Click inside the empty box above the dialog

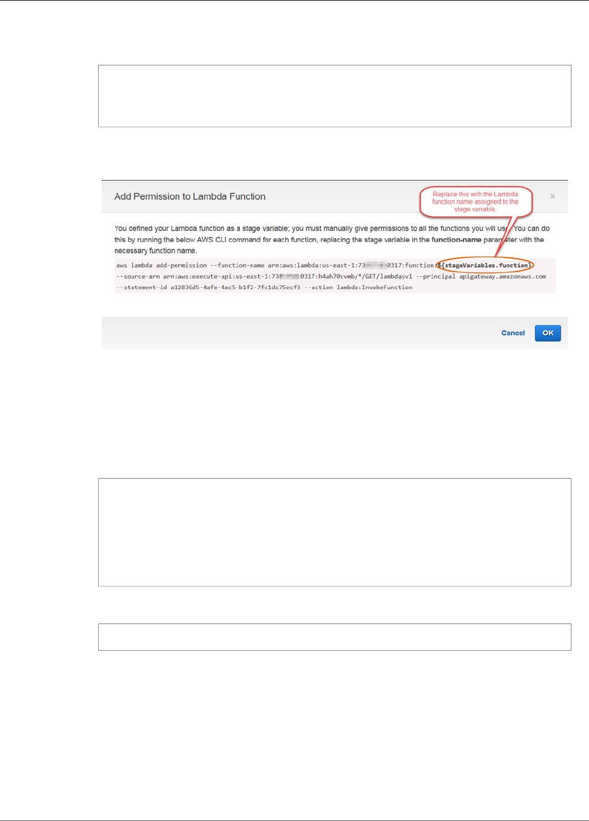point(334,96)
